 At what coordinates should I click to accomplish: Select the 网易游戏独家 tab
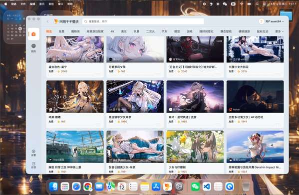point(95,31)
